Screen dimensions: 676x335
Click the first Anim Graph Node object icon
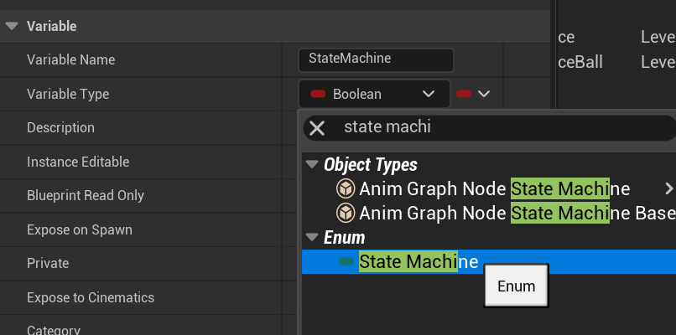345,188
